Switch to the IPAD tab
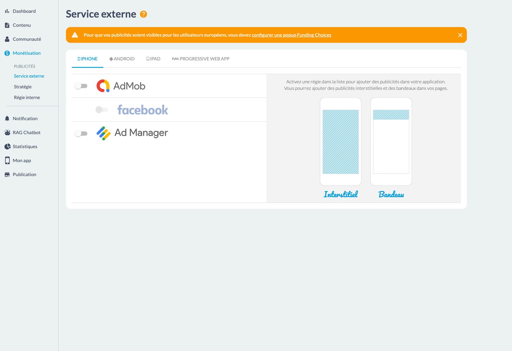 point(153,59)
